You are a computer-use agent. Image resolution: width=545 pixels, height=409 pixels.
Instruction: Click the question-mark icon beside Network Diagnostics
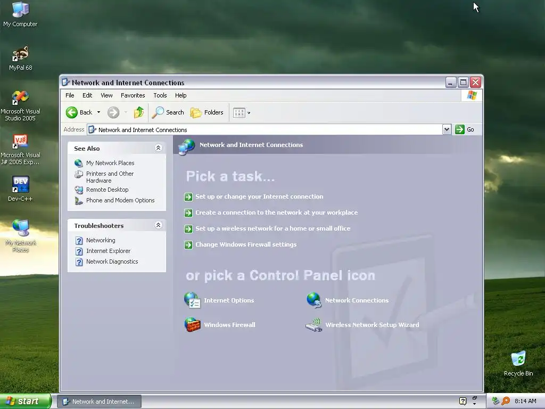79,262
